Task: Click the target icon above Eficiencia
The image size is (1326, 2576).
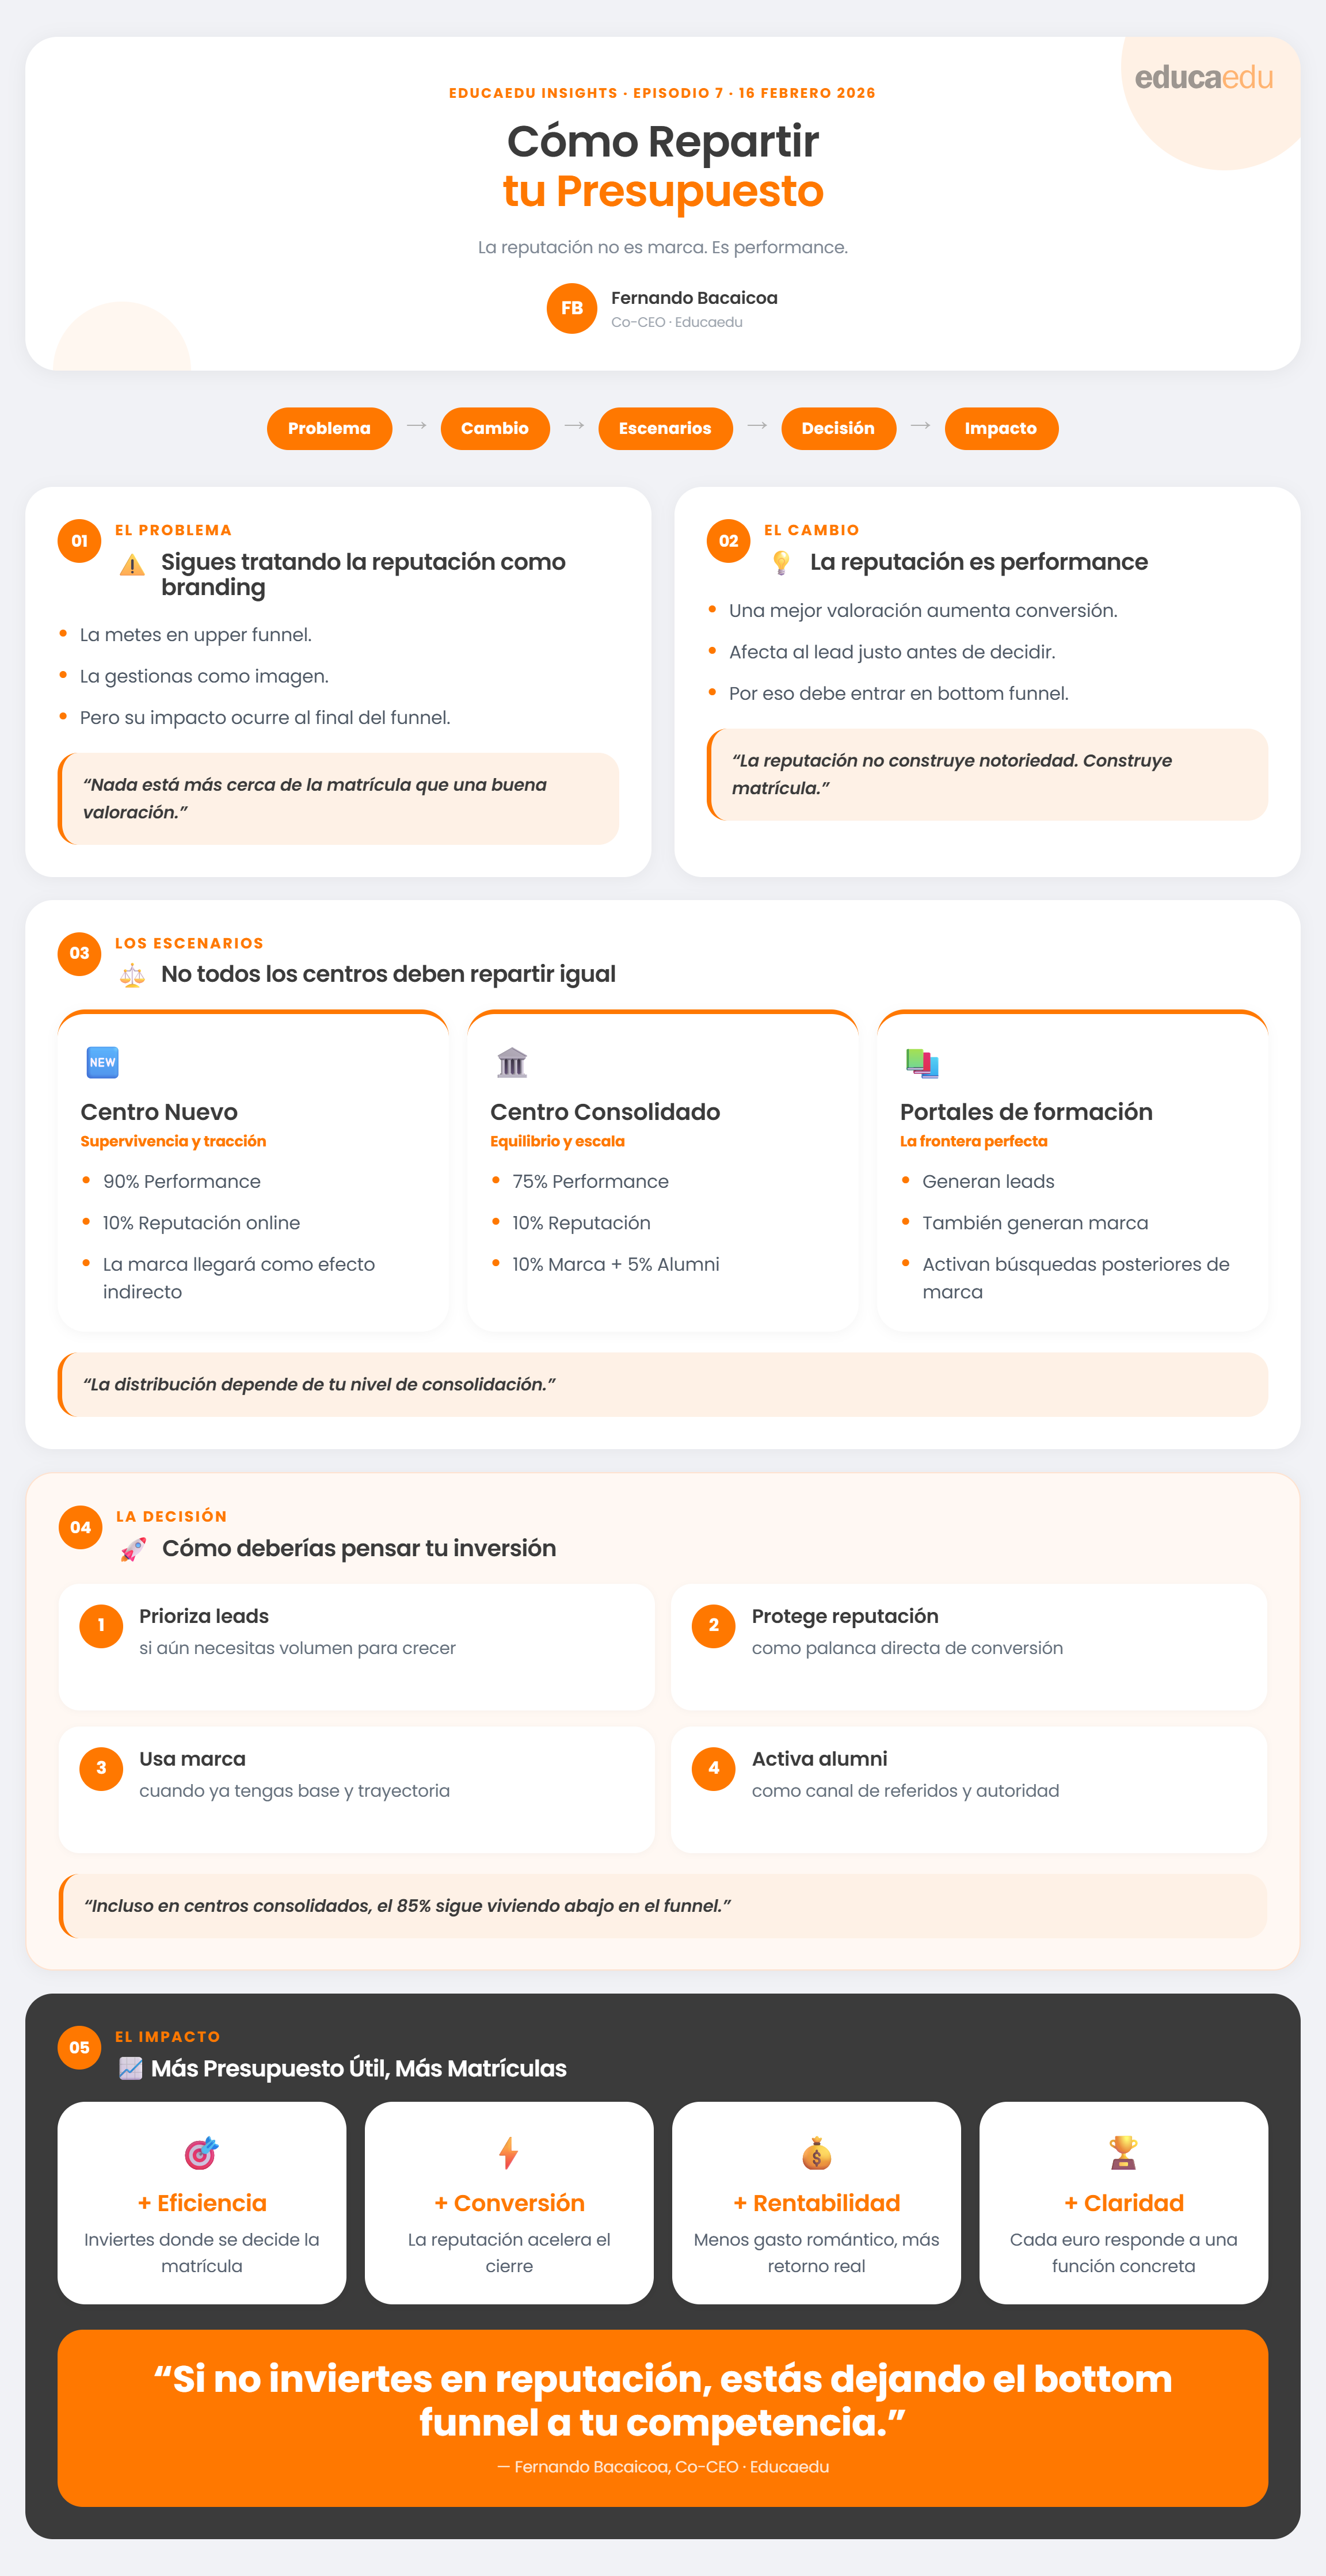Action: tap(201, 2153)
